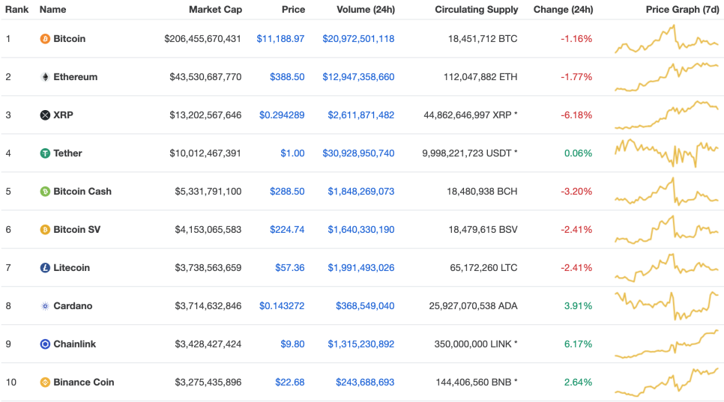Open Ethereum's 7-day price graph

tap(666, 77)
